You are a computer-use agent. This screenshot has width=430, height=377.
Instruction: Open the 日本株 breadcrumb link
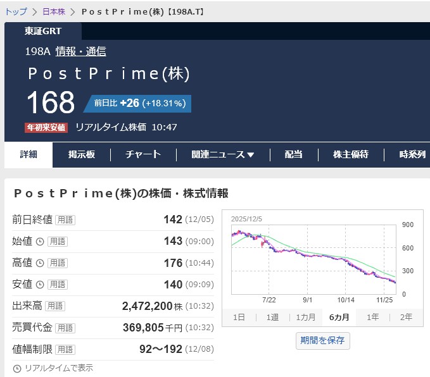tap(54, 12)
